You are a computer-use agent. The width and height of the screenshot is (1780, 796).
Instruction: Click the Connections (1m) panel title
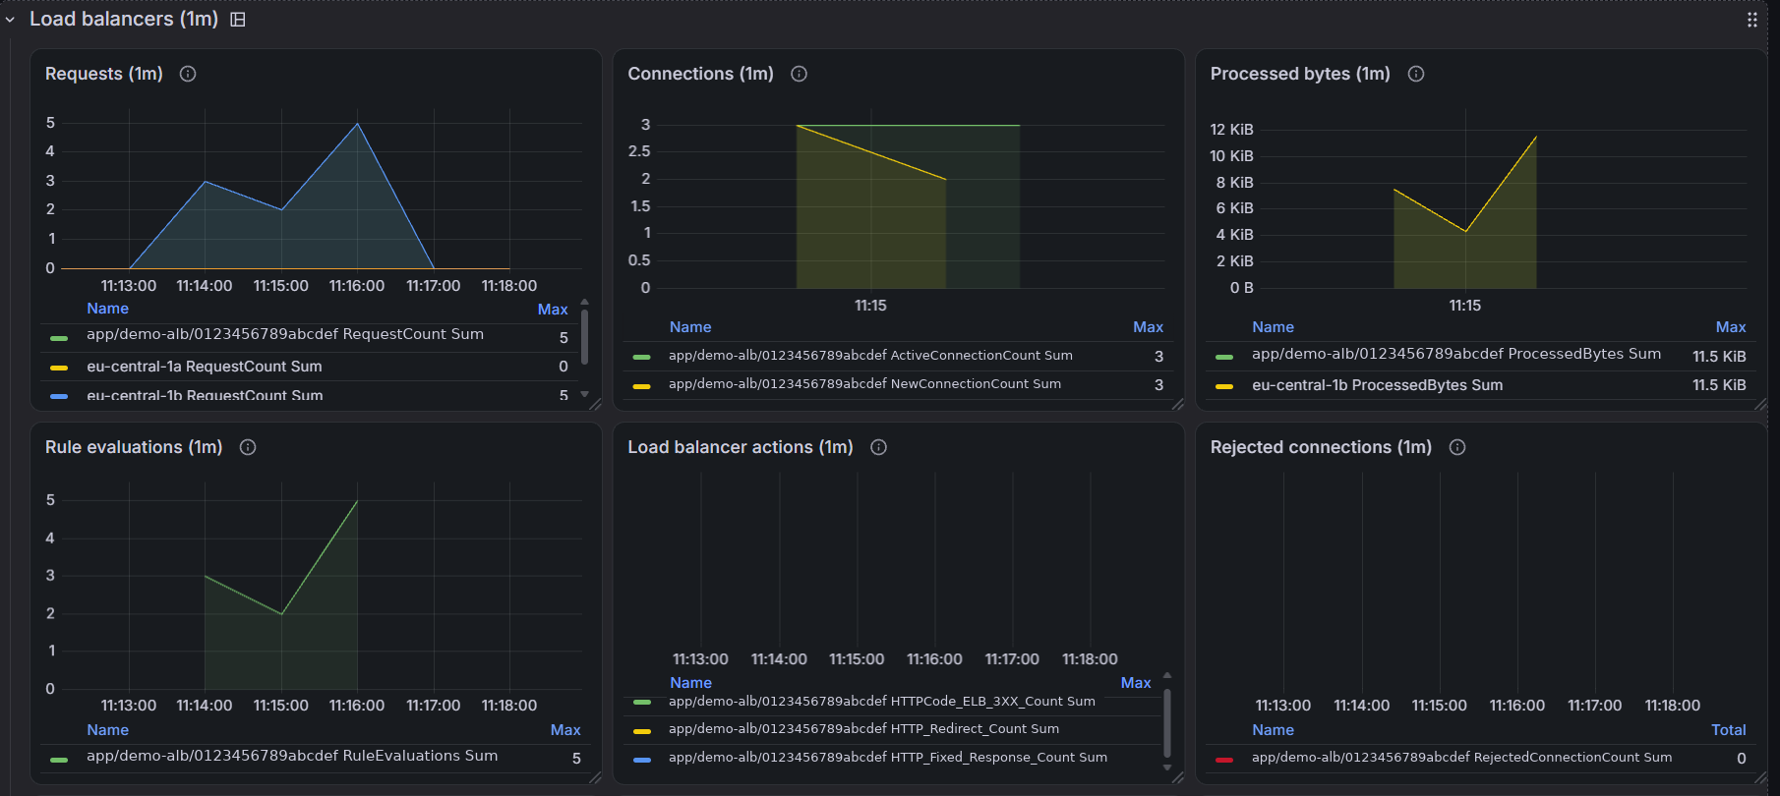pyautogui.click(x=700, y=74)
